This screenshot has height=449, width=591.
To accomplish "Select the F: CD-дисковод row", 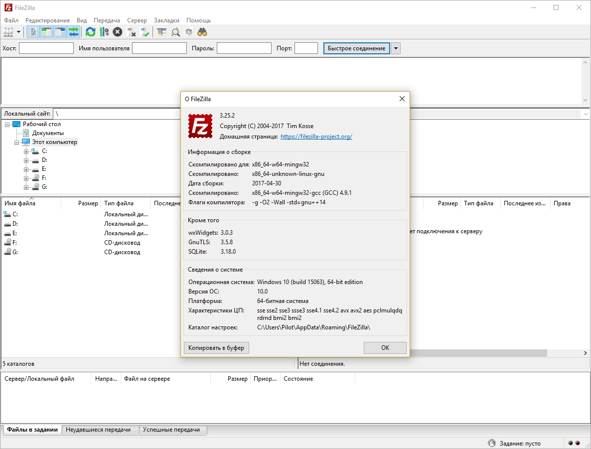I will [x=91, y=242].
